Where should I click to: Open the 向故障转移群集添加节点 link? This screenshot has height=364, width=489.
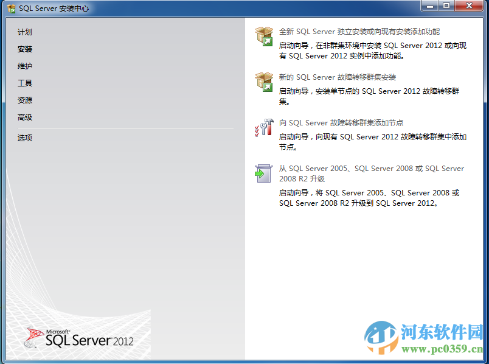(342, 123)
